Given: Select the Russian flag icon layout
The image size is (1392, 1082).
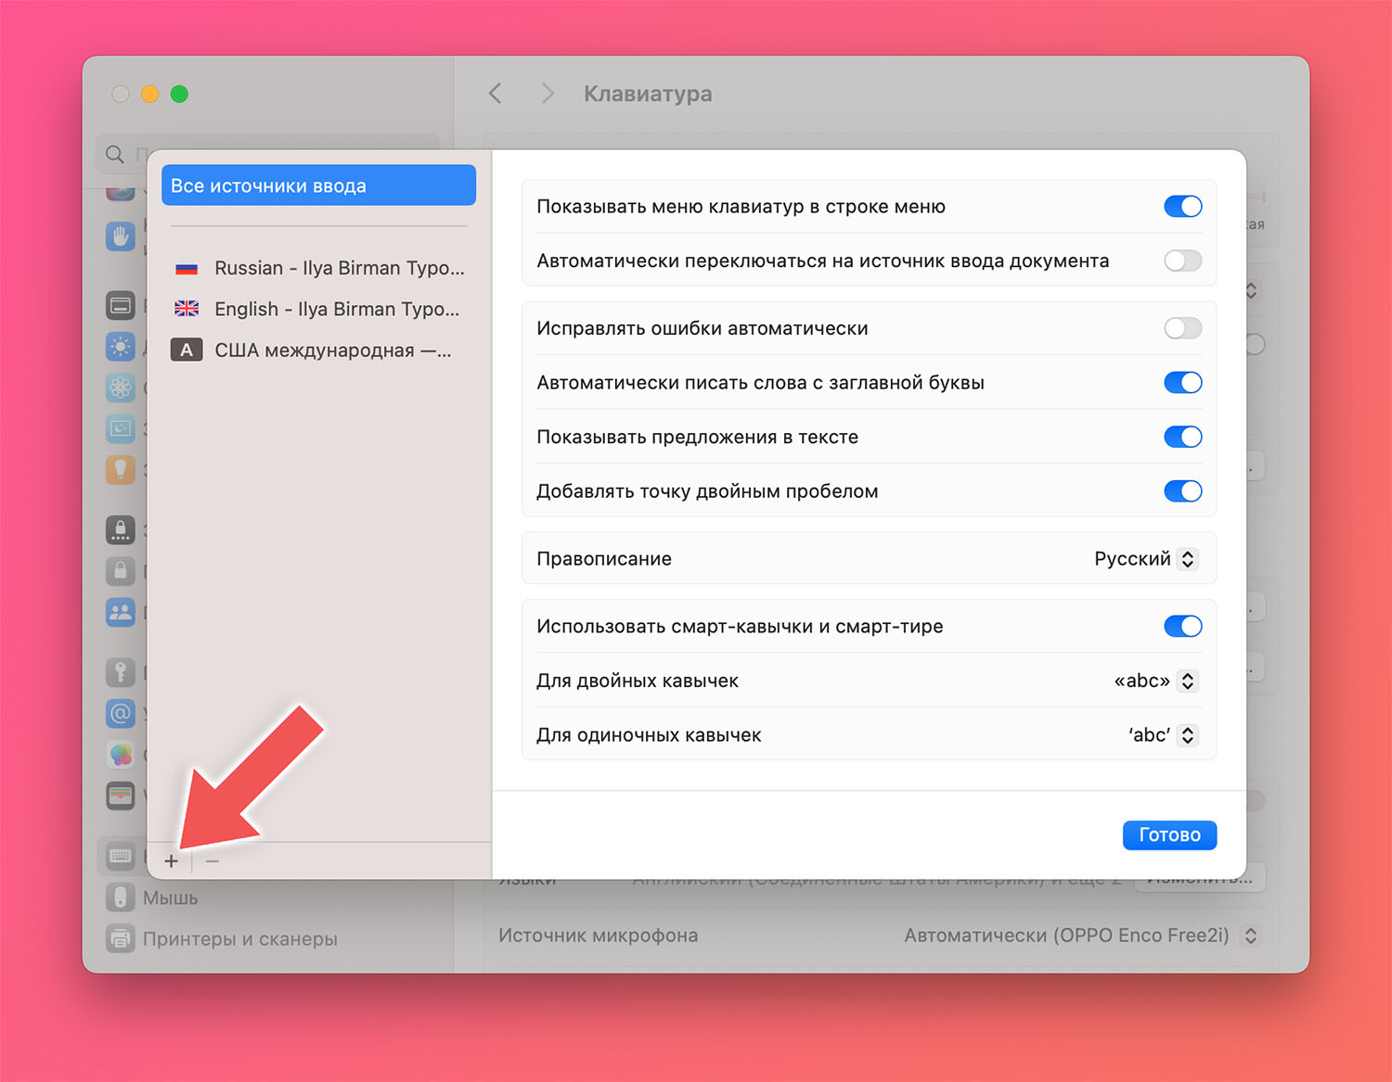Looking at the screenshot, I should 187,269.
